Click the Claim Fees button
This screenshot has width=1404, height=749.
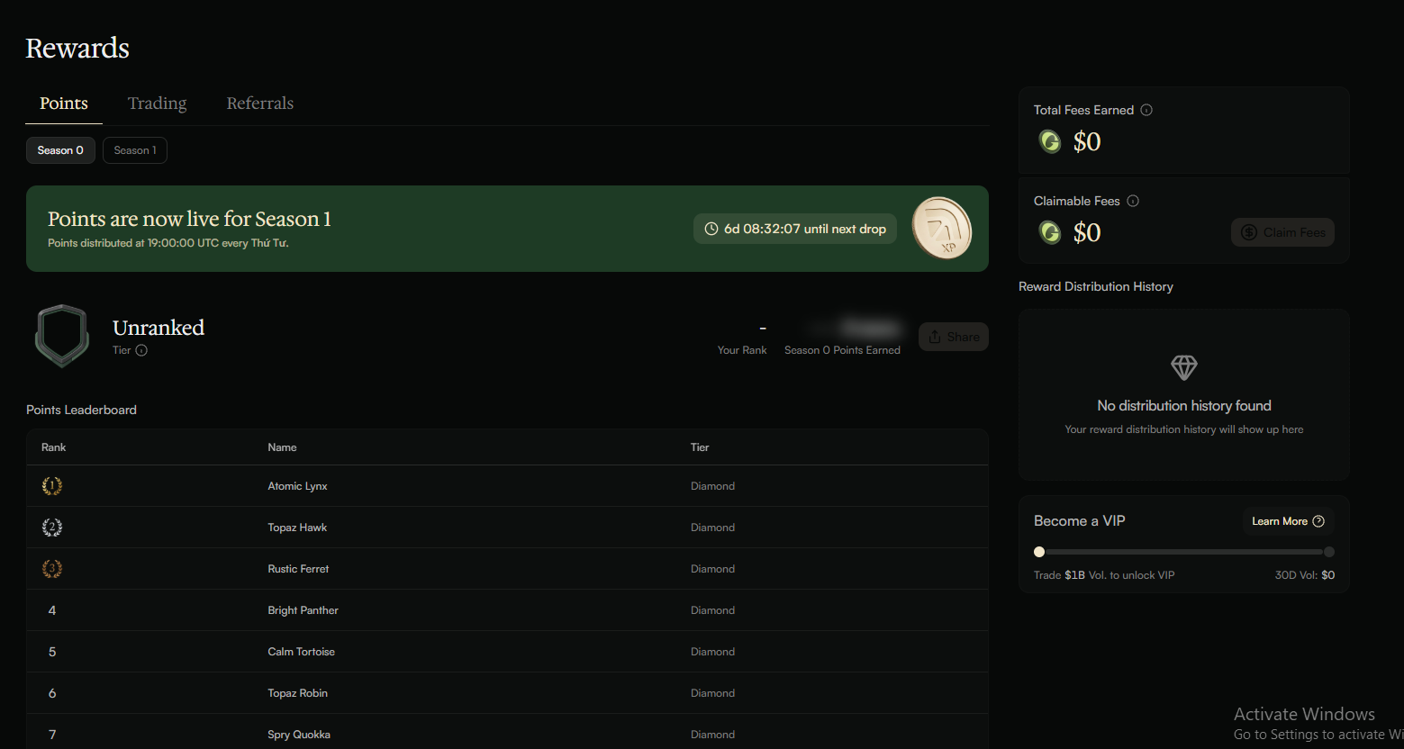coord(1282,232)
